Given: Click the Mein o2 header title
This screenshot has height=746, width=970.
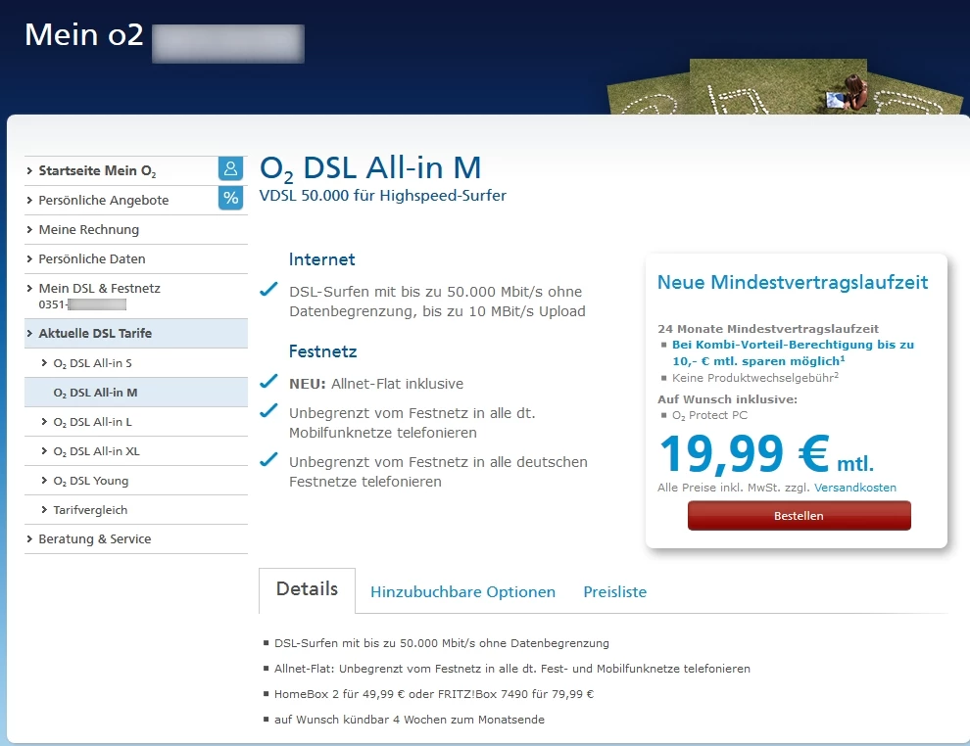Looking at the screenshot, I should tap(84, 34).
